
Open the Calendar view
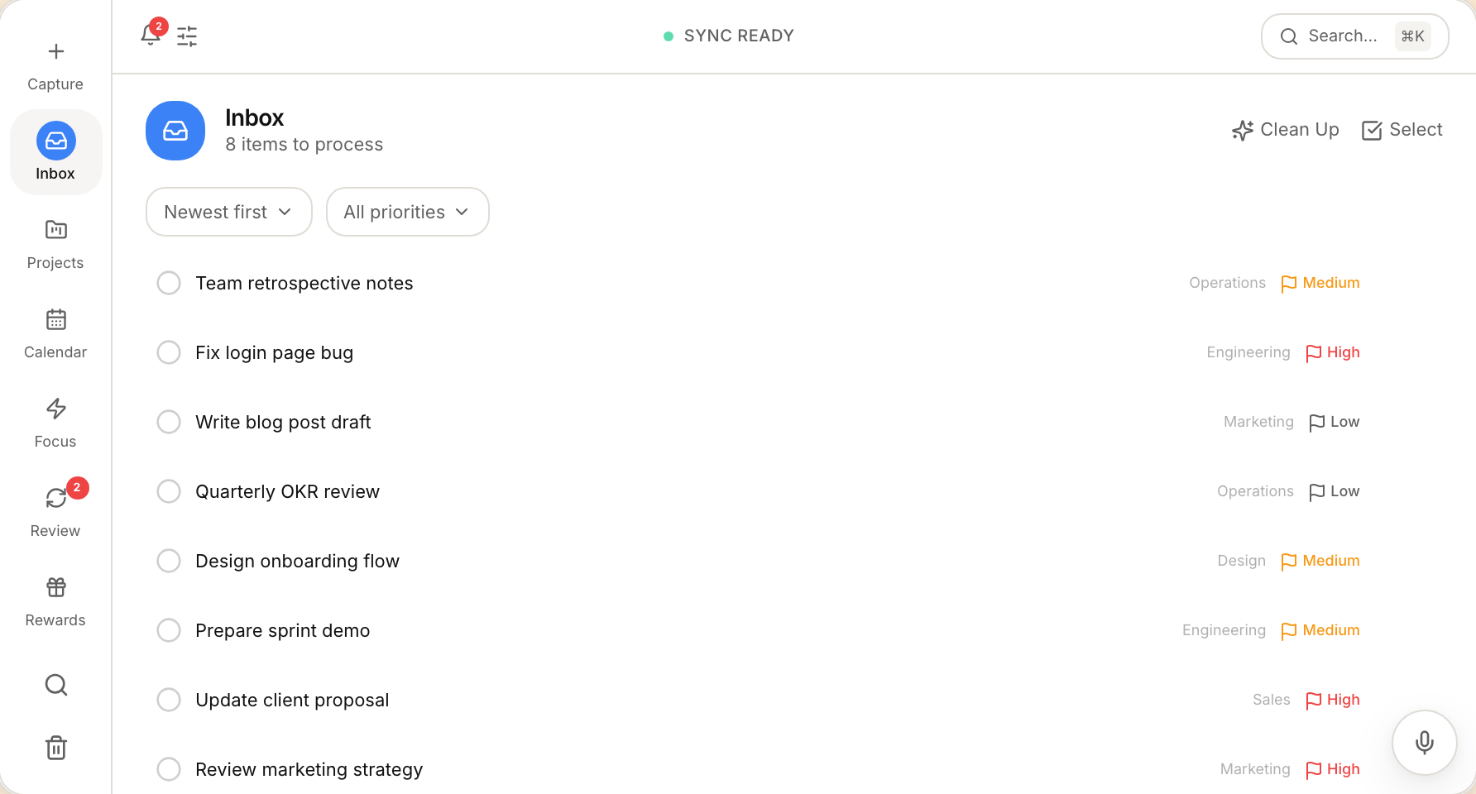pyautogui.click(x=55, y=319)
